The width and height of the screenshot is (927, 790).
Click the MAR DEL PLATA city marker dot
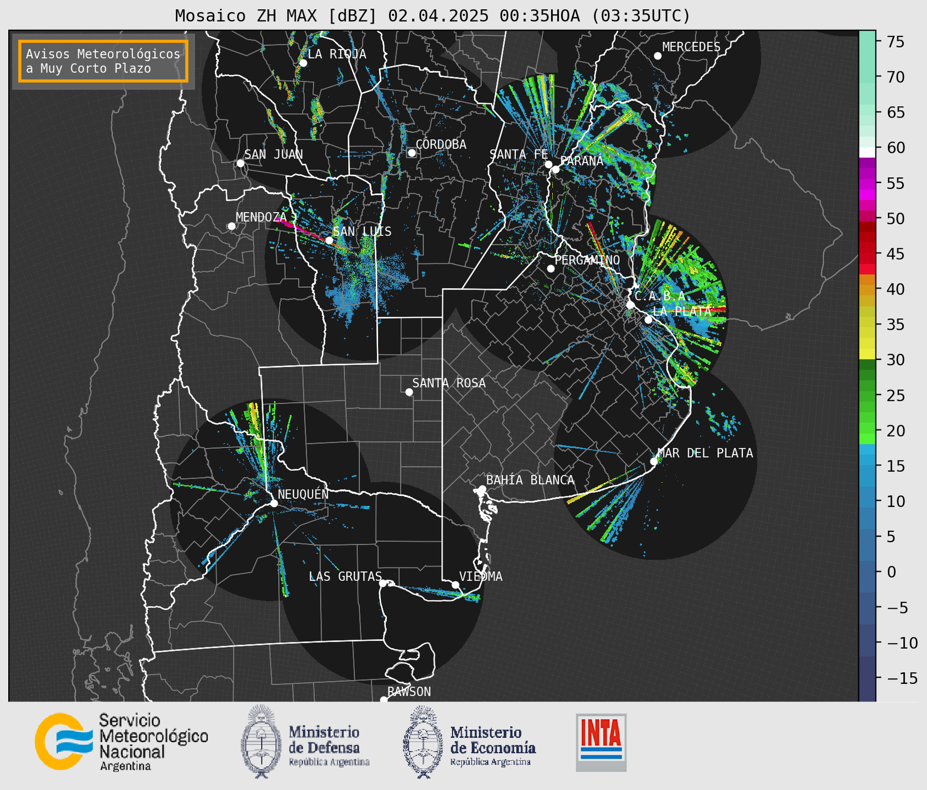coord(654,461)
